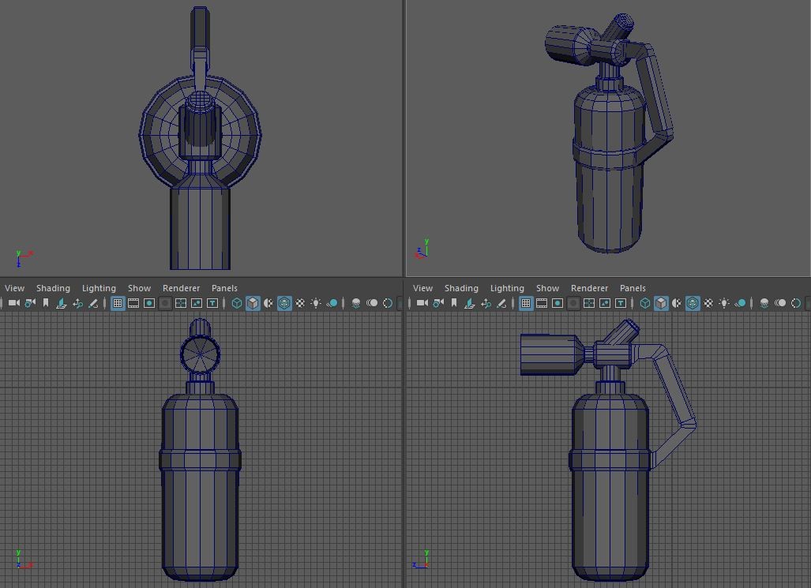Click the 2D Pan/Zoom icon in the front view toolbar
The height and width of the screenshot is (588, 811).
pyautogui.click(x=77, y=303)
